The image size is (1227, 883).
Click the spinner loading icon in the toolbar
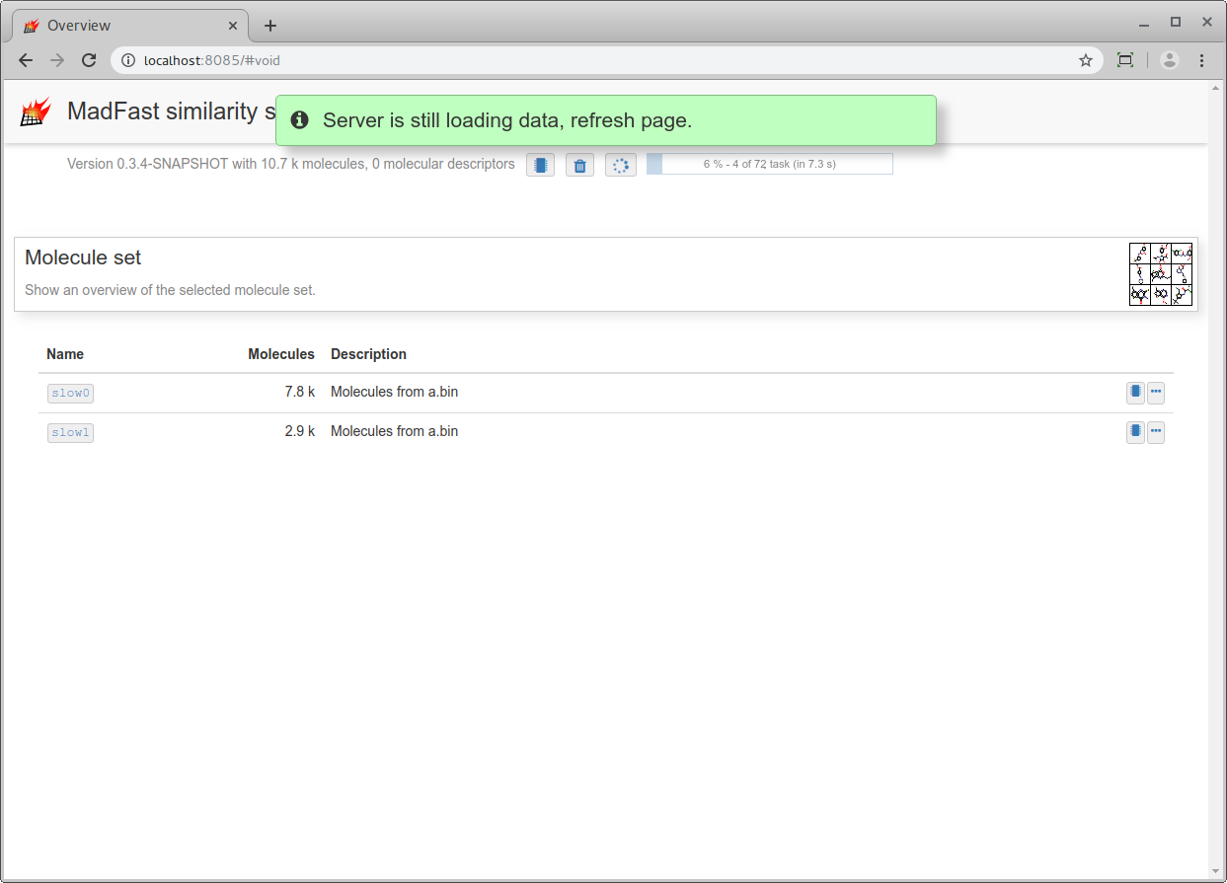tap(621, 165)
